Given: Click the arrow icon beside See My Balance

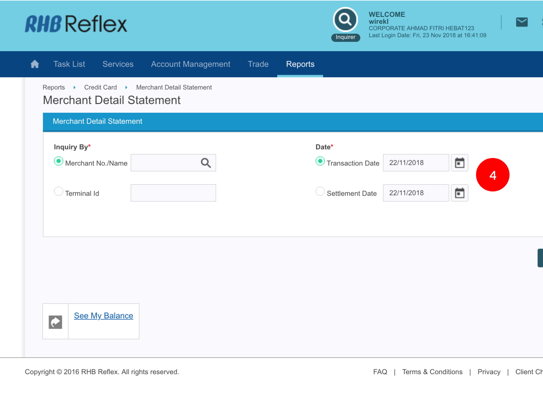Looking at the screenshot, I should tap(56, 322).
